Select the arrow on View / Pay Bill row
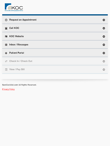110x146 pixels. pos(104,70)
